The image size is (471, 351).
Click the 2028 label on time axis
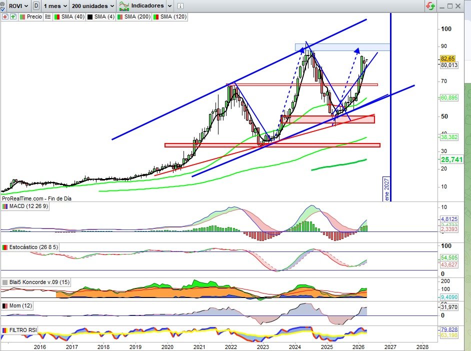422,347
